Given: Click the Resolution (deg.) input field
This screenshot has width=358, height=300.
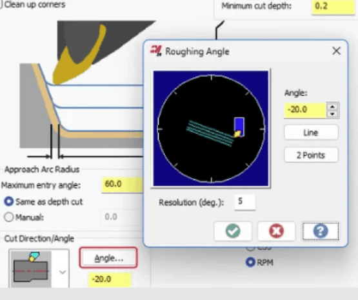Looking at the screenshot, I should (244, 201).
